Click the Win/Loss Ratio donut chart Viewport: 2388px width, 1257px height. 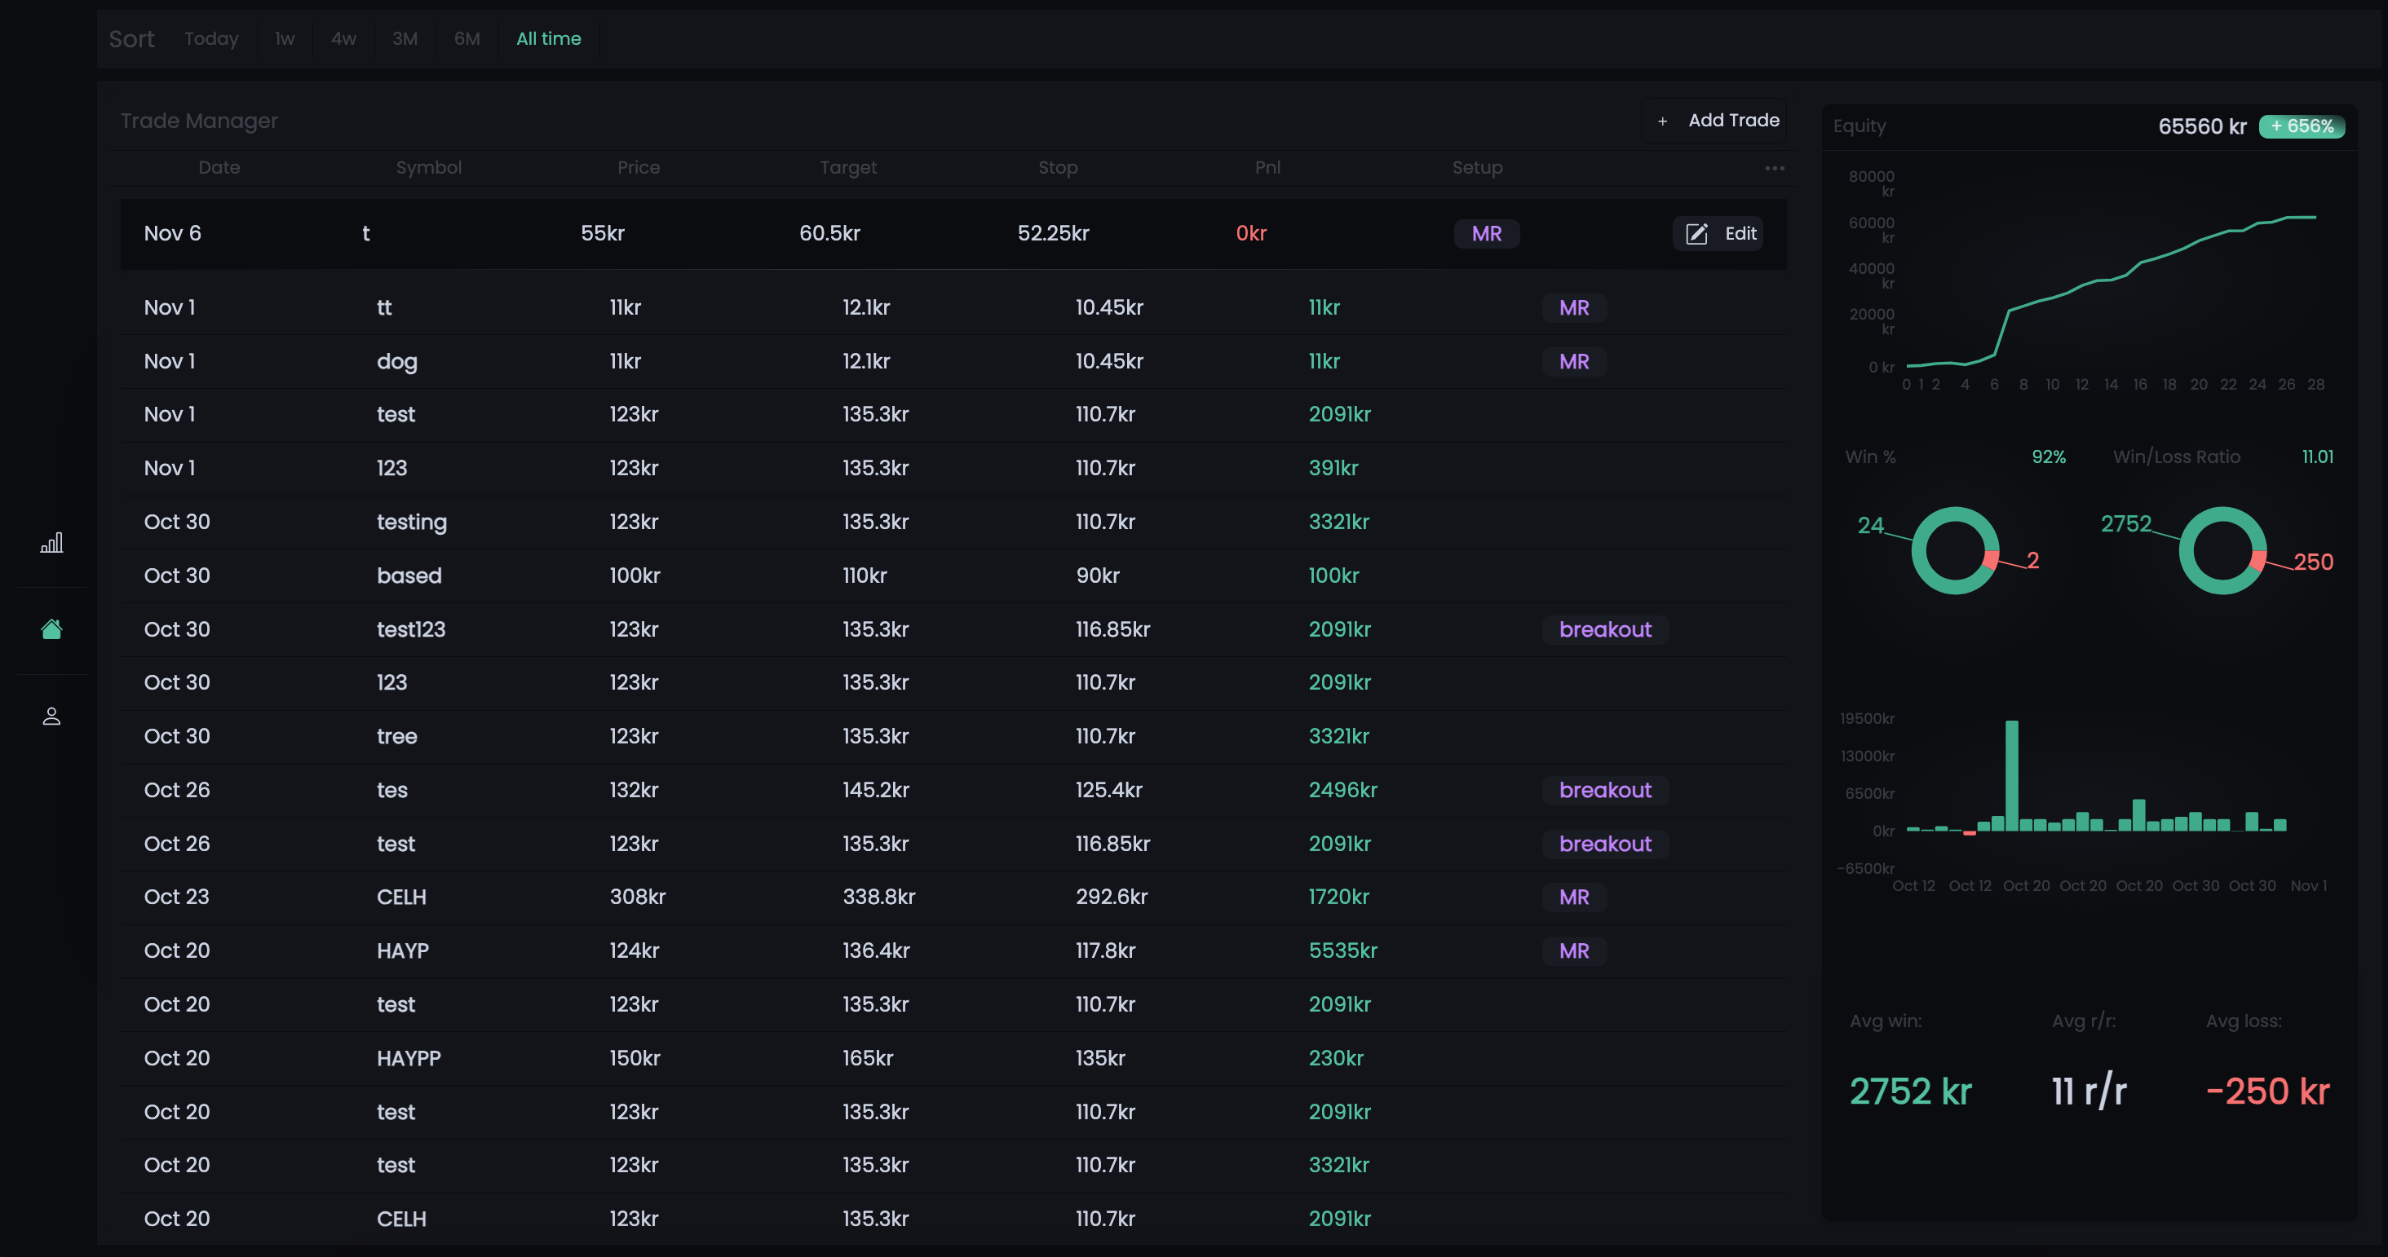pos(2222,550)
